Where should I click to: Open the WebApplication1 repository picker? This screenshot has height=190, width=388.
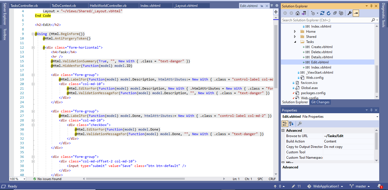pos(325,186)
